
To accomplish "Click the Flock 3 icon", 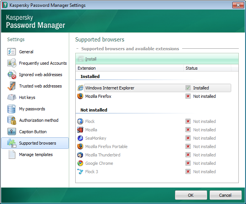I will (80, 172).
